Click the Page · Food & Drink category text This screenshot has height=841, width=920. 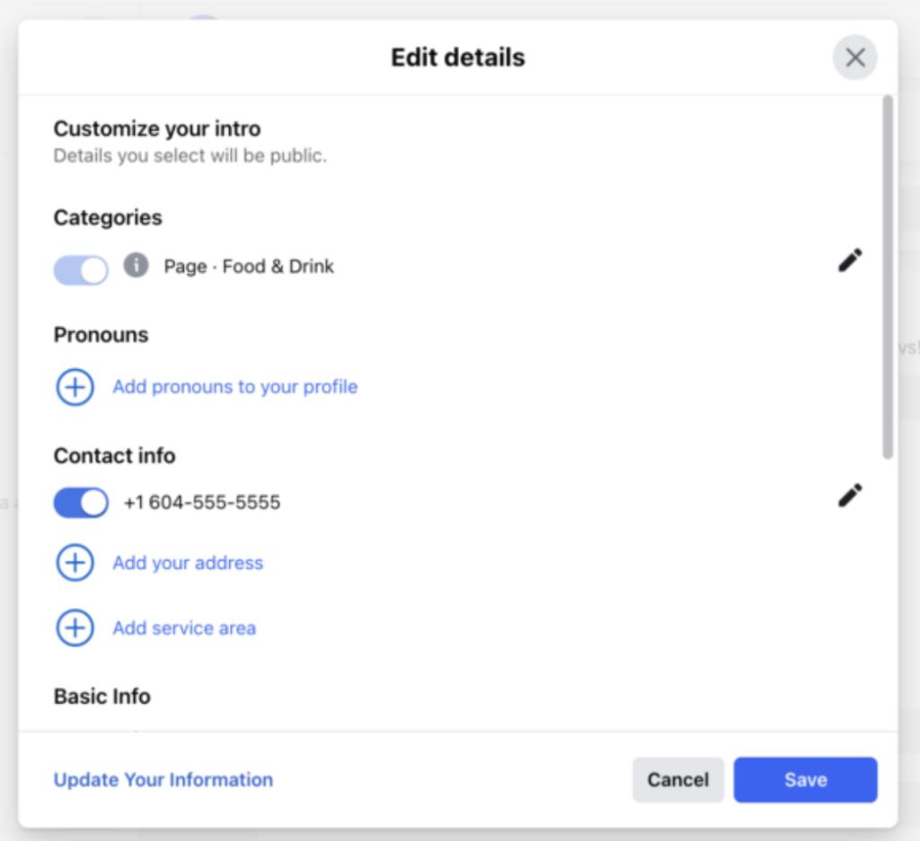pos(249,267)
